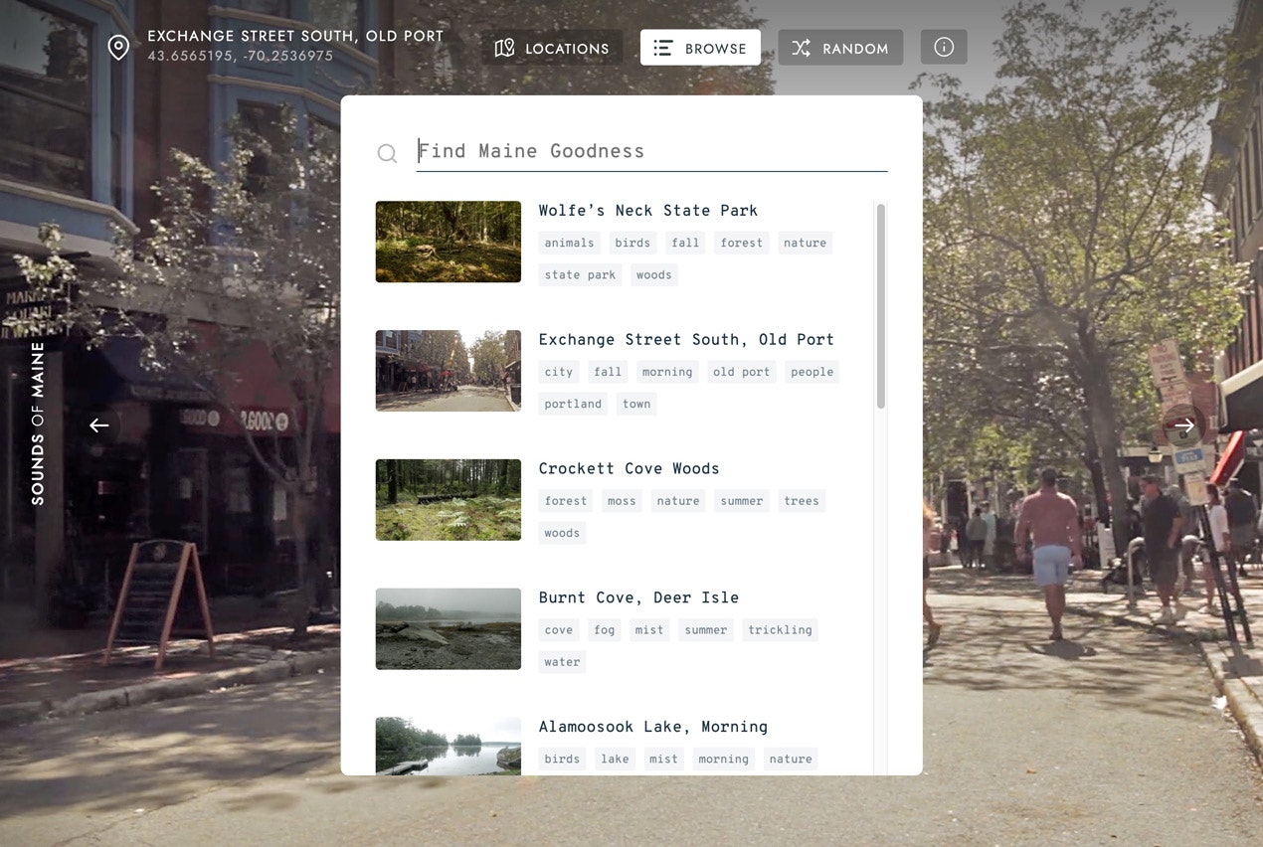Click the mist tag under Burnt Cove
Screen dimensions: 1263x847
pyautogui.click(x=649, y=630)
